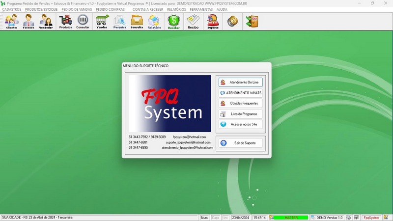Click the exit door toolbar icon
The width and height of the screenshot is (393, 221).
pos(252,21)
